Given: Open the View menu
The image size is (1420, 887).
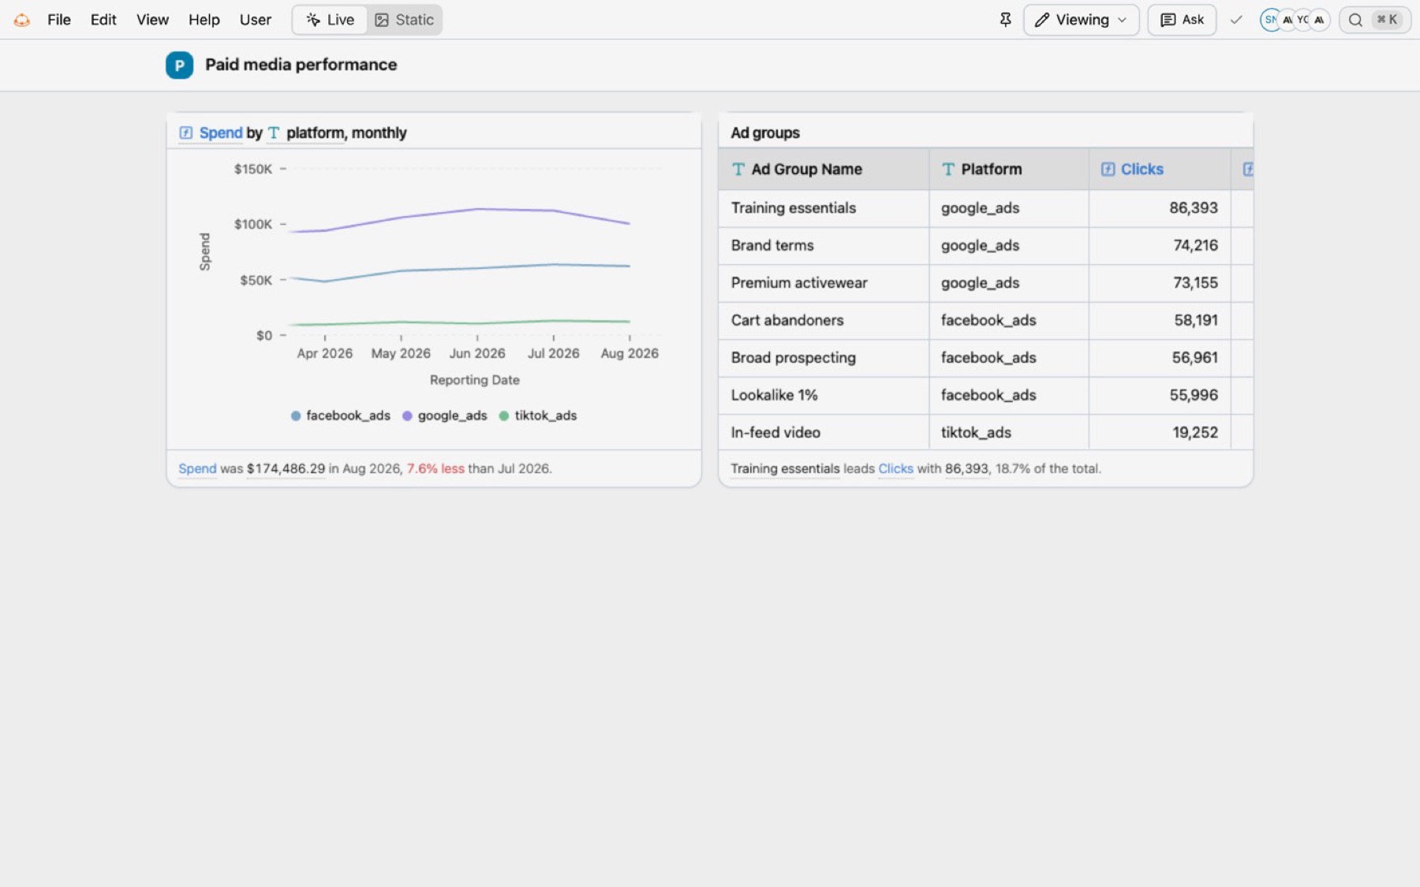Looking at the screenshot, I should 152,20.
